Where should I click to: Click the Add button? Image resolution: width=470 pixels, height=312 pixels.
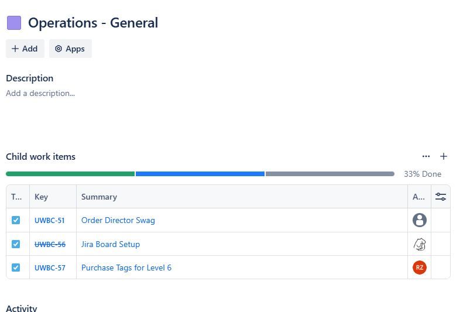click(25, 49)
